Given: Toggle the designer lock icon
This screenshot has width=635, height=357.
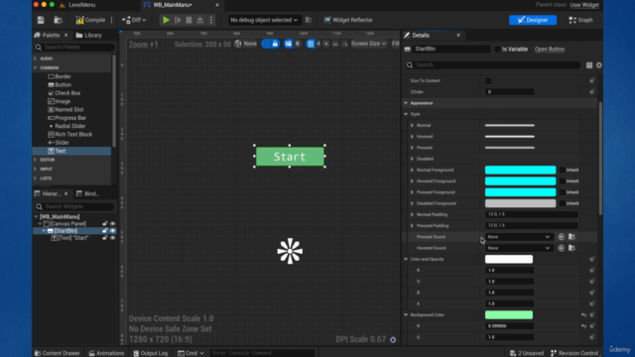Looking at the screenshot, I should 275,44.
